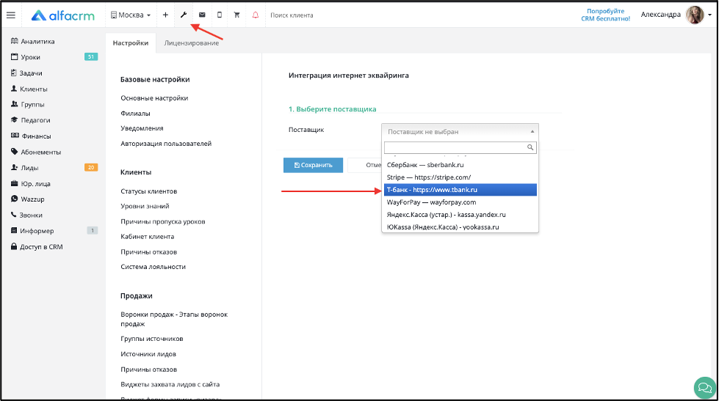The image size is (719, 401).
Task: Click the Уроки badge 51
Action: [x=91, y=56]
